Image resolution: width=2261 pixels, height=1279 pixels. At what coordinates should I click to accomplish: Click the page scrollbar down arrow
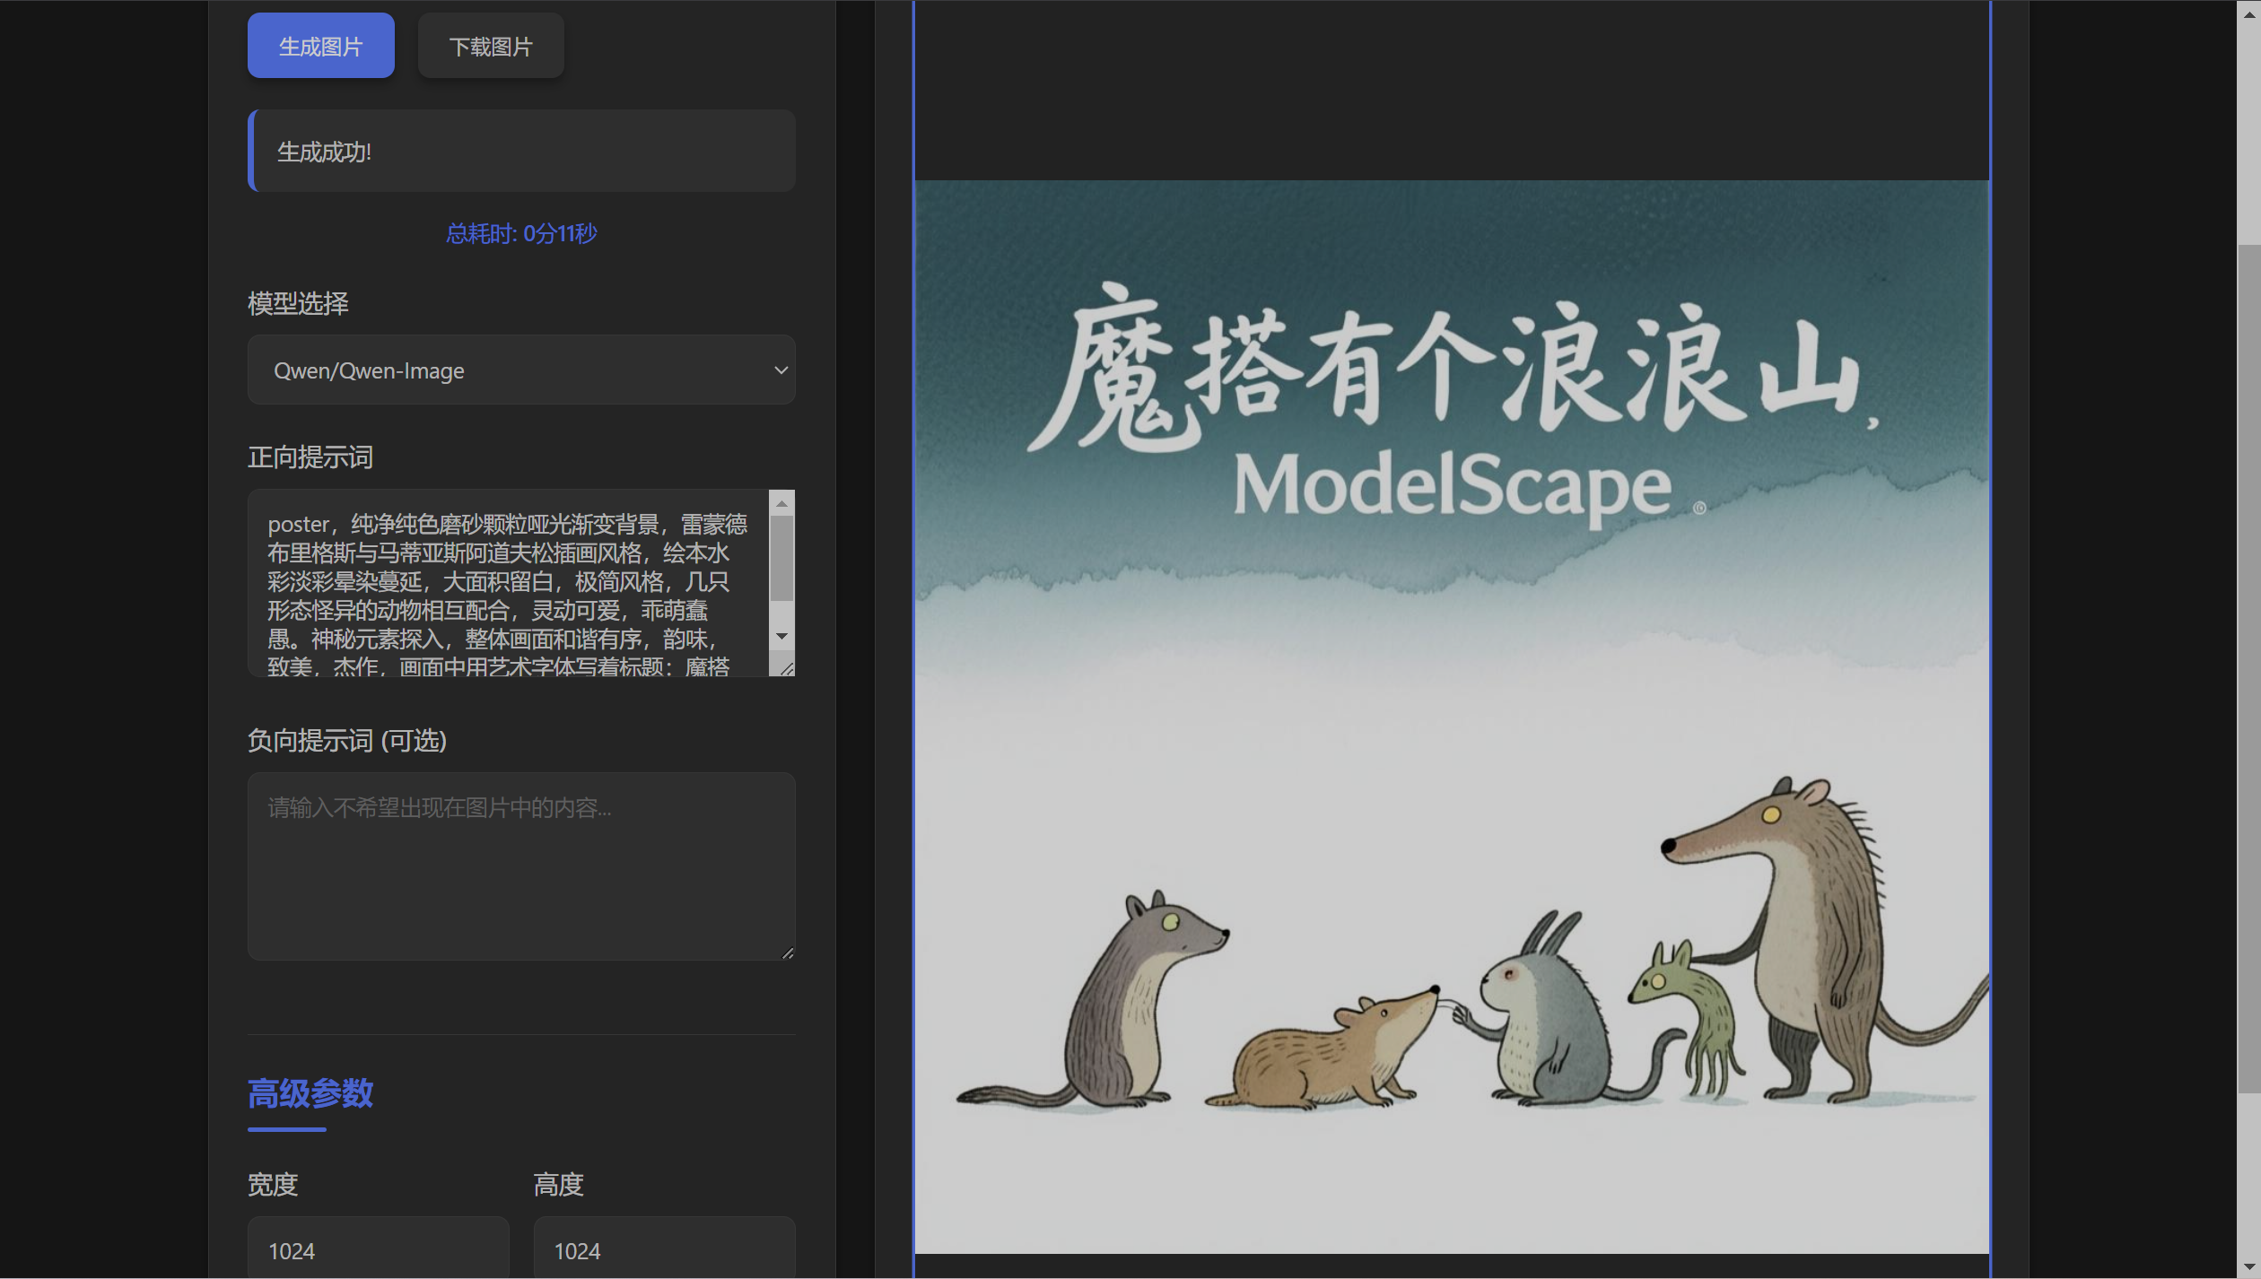tap(2248, 1266)
